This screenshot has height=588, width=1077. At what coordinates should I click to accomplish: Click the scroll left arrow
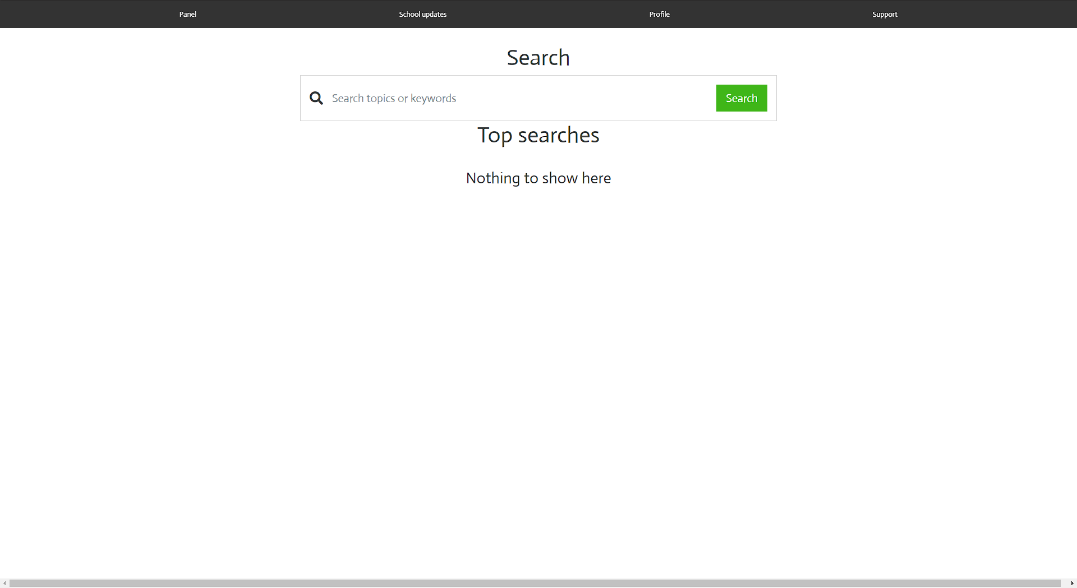(4, 583)
